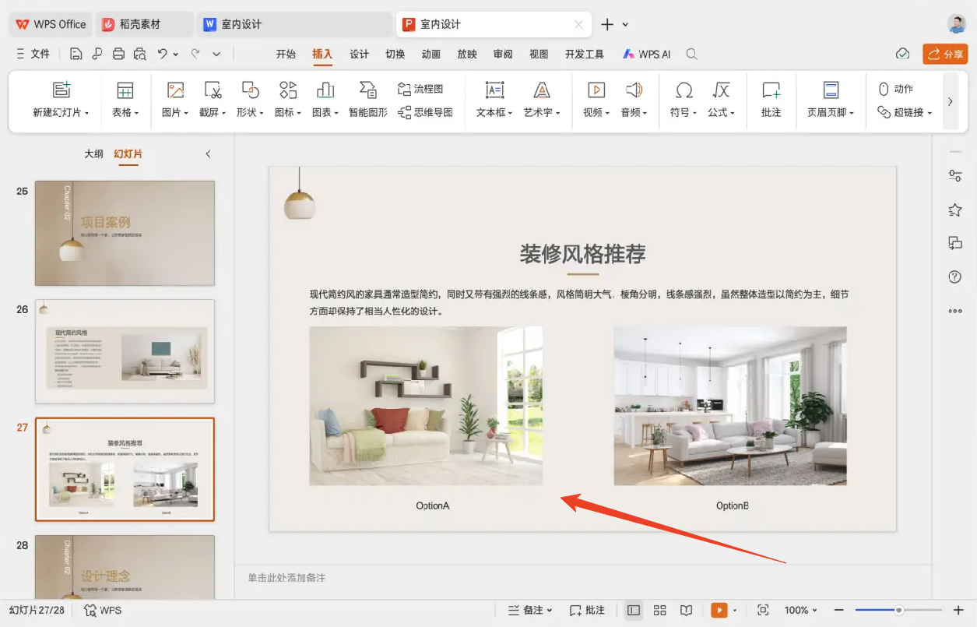Insert a 流程图 flowchart
Viewport: 977px width, 627px height.
point(420,89)
